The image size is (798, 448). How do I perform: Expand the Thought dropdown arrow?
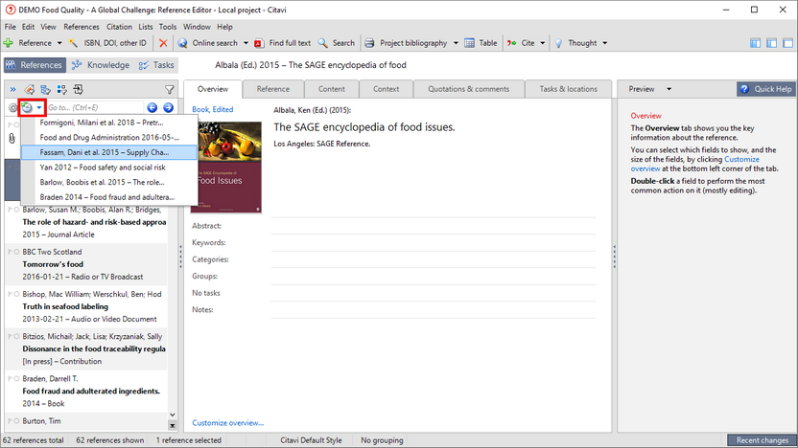click(x=604, y=43)
